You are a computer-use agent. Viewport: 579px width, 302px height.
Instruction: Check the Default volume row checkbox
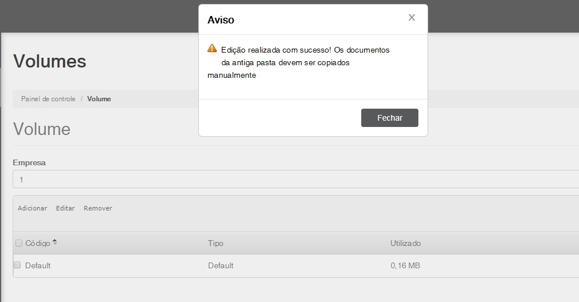click(x=17, y=265)
